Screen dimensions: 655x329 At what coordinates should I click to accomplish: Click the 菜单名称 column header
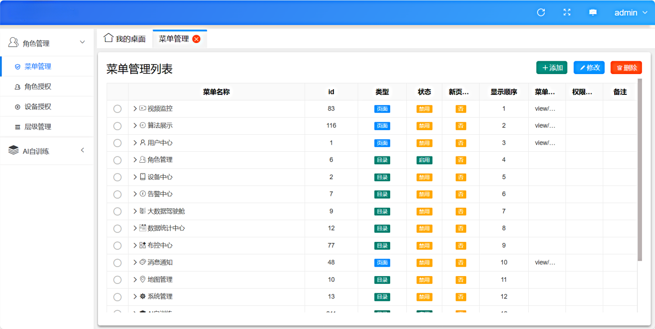pyautogui.click(x=216, y=92)
